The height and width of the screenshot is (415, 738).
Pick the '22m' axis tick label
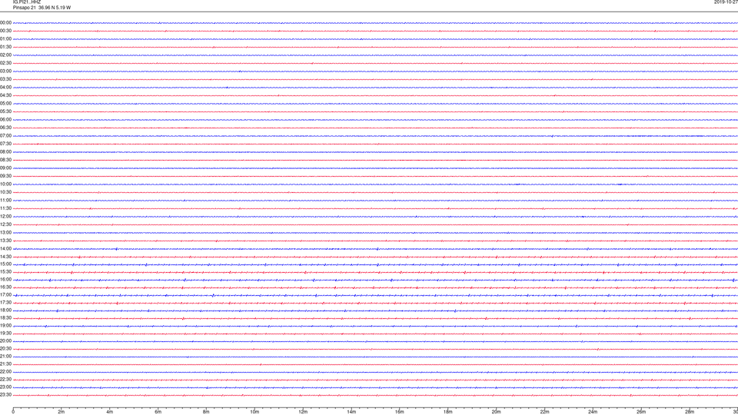544,412
